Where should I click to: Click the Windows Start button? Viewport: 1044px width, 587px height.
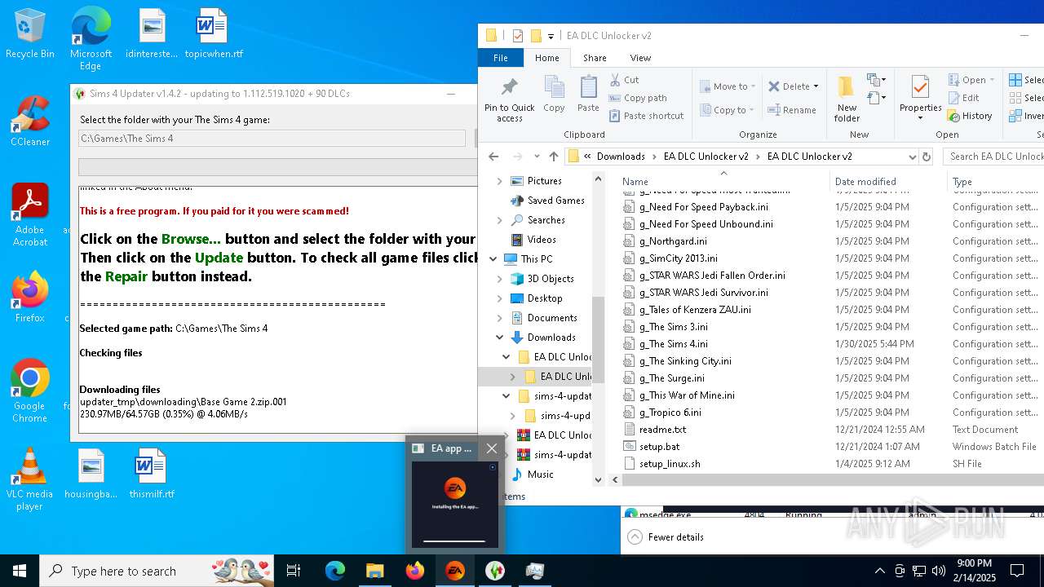coord(20,571)
